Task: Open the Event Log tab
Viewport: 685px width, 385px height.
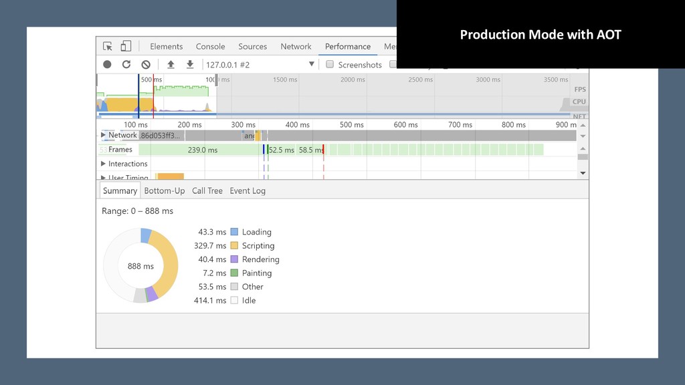Action: tap(248, 190)
